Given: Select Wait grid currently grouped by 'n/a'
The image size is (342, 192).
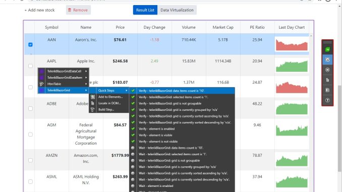Looking at the screenshot, I should (182, 167).
